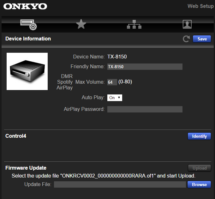Screen dimensions: 215x199
Task: Click the Firmware Update heading
Action: click(x=26, y=168)
